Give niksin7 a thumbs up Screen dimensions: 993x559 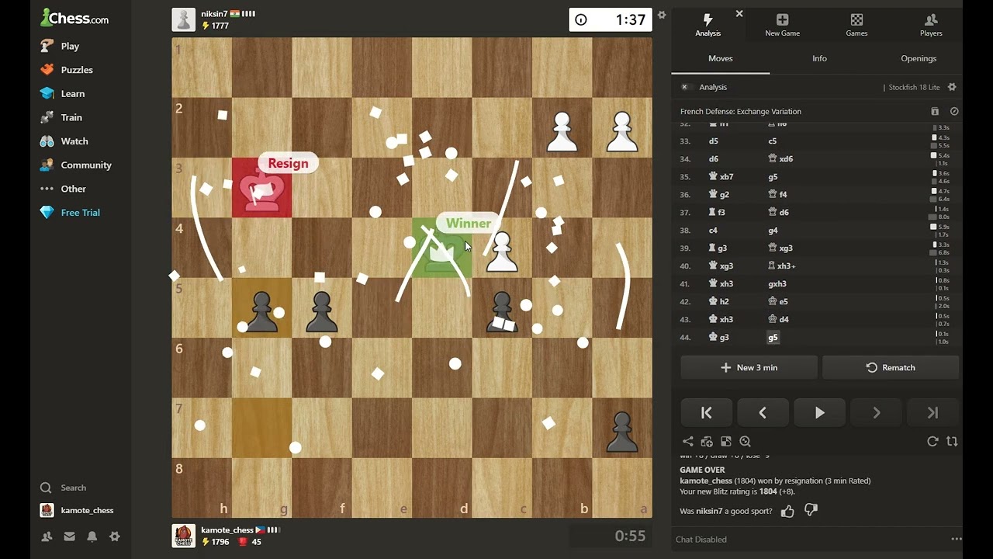tap(788, 511)
